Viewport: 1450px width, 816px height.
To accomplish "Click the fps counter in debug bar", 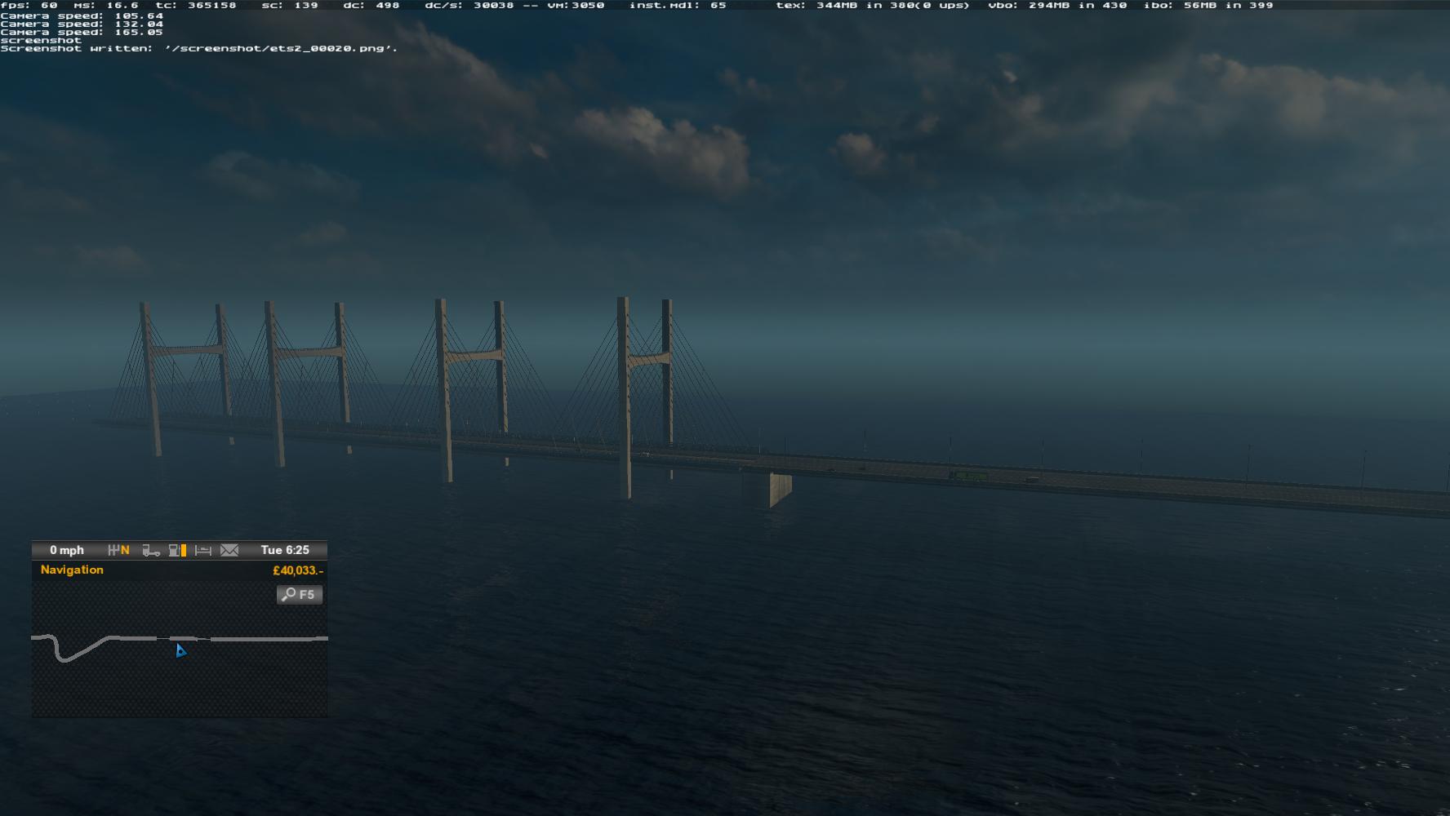I will [x=29, y=5].
